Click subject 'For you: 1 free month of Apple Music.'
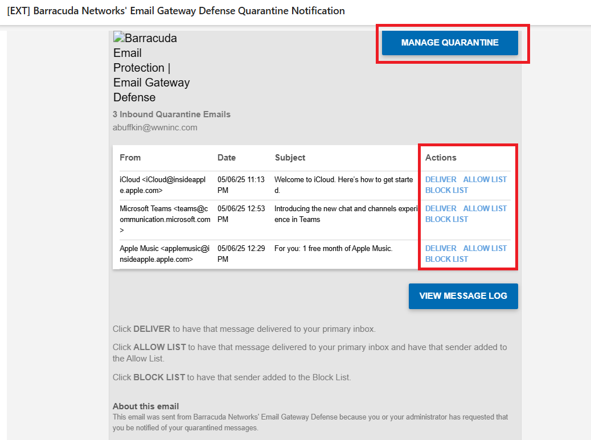Screen dimensions: 591x440 click(x=334, y=249)
